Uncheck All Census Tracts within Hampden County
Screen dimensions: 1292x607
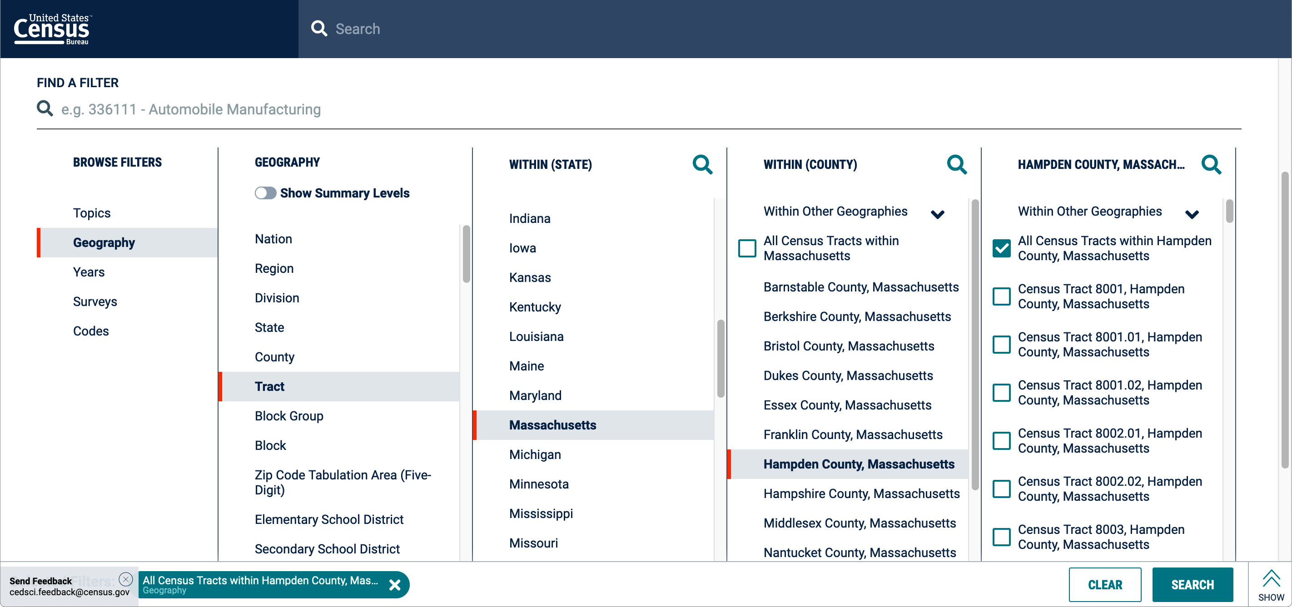coord(1002,248)
